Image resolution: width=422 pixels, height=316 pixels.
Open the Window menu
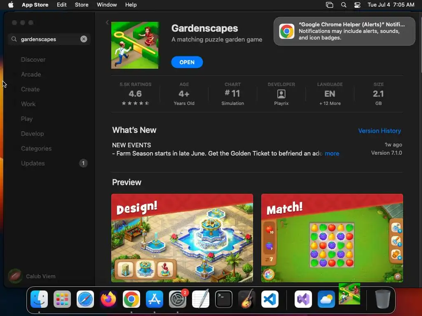pyautogui.click(x=107, y=5)
